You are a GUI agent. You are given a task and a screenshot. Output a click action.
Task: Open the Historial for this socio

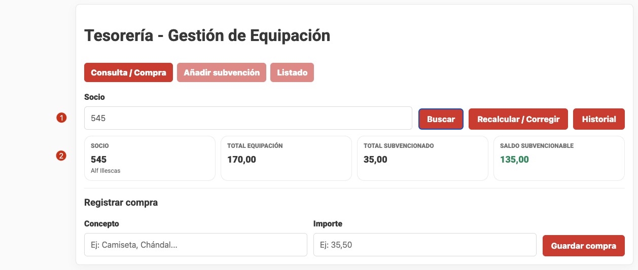click(599, 119)
